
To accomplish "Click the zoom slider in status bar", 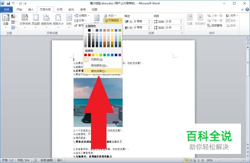I will pyautogui.click(x=228, y=160).
